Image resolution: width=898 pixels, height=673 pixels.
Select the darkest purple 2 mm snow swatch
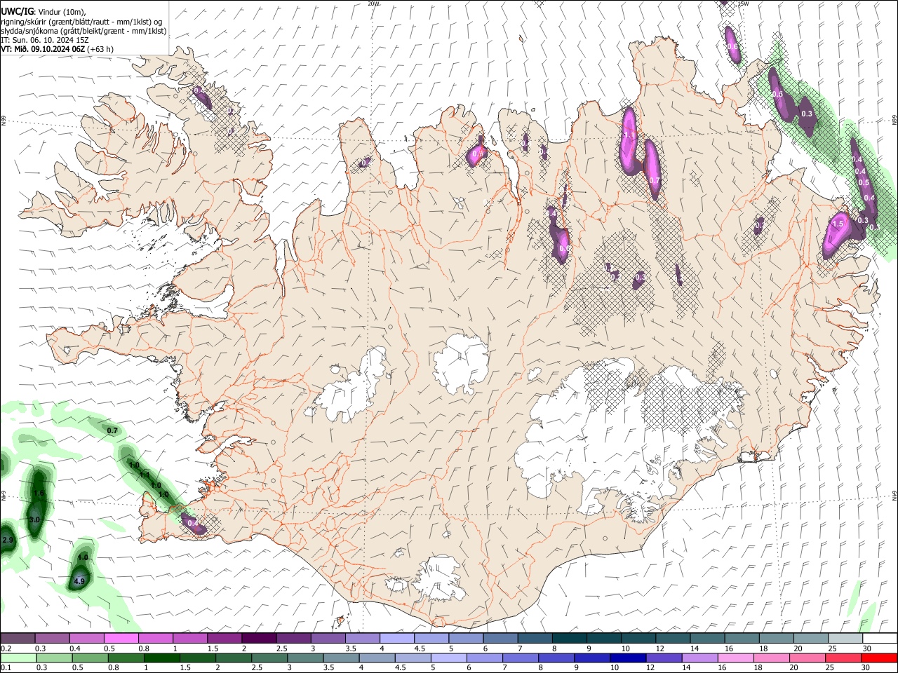(259, 638)
